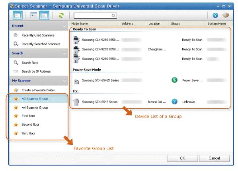The height and width of the screenshot is (171, 238).
Task: Click the blue unknown status icon
Action: click(174, 102)
